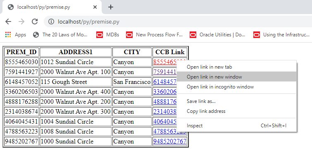Click address 1008 Sundial Circle
This screenshot has width=312, height=160.
click(76, 131)
